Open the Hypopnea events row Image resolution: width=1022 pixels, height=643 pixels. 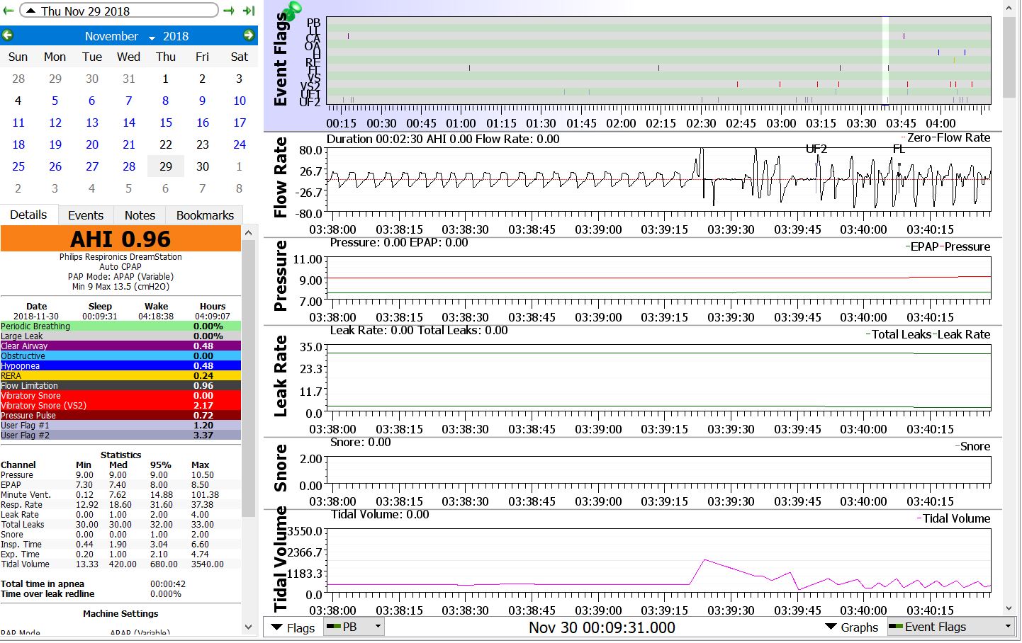click(120, 366)
